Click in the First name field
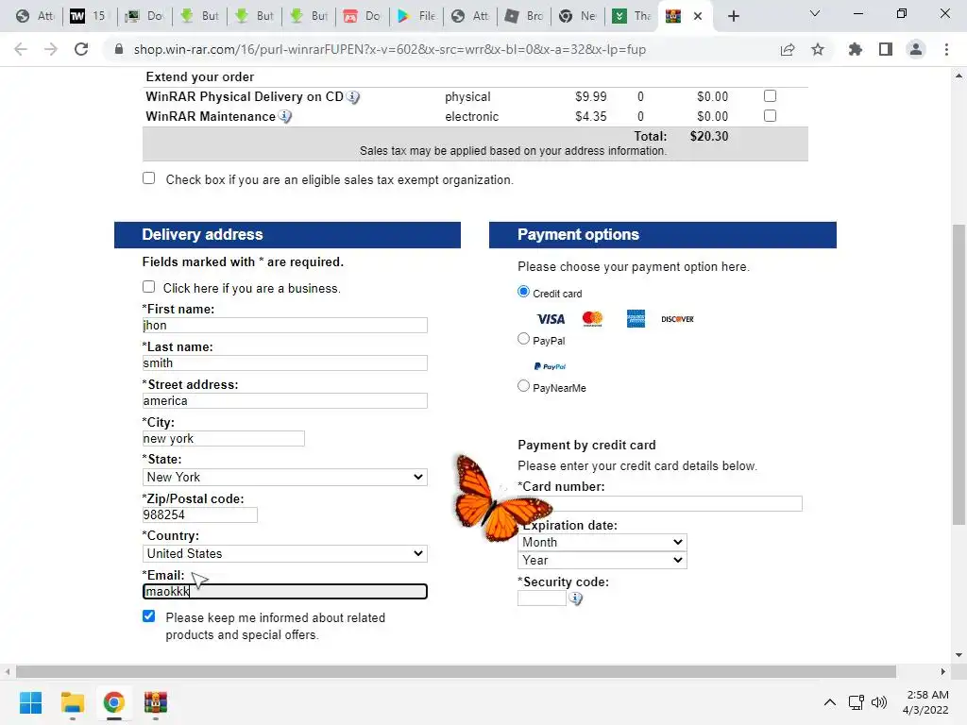967x725 pixels. click(x=285, y=326)
